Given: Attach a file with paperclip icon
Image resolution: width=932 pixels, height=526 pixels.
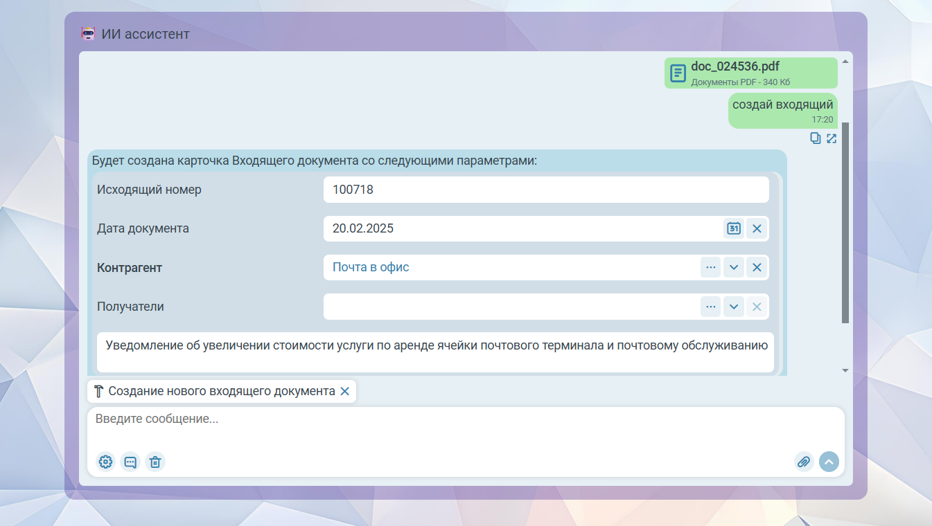Looking at the screenshot, I should pos(804,462).
